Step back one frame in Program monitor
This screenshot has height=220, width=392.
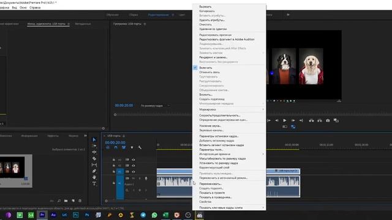pos(277,120)
